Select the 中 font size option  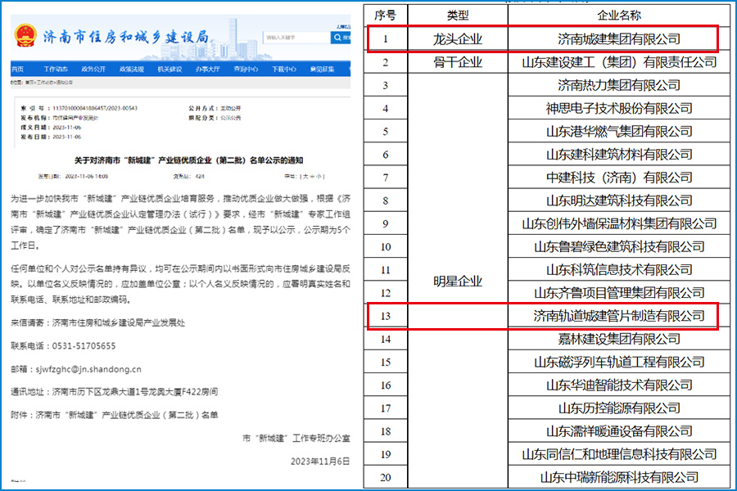tap(313, 176)
